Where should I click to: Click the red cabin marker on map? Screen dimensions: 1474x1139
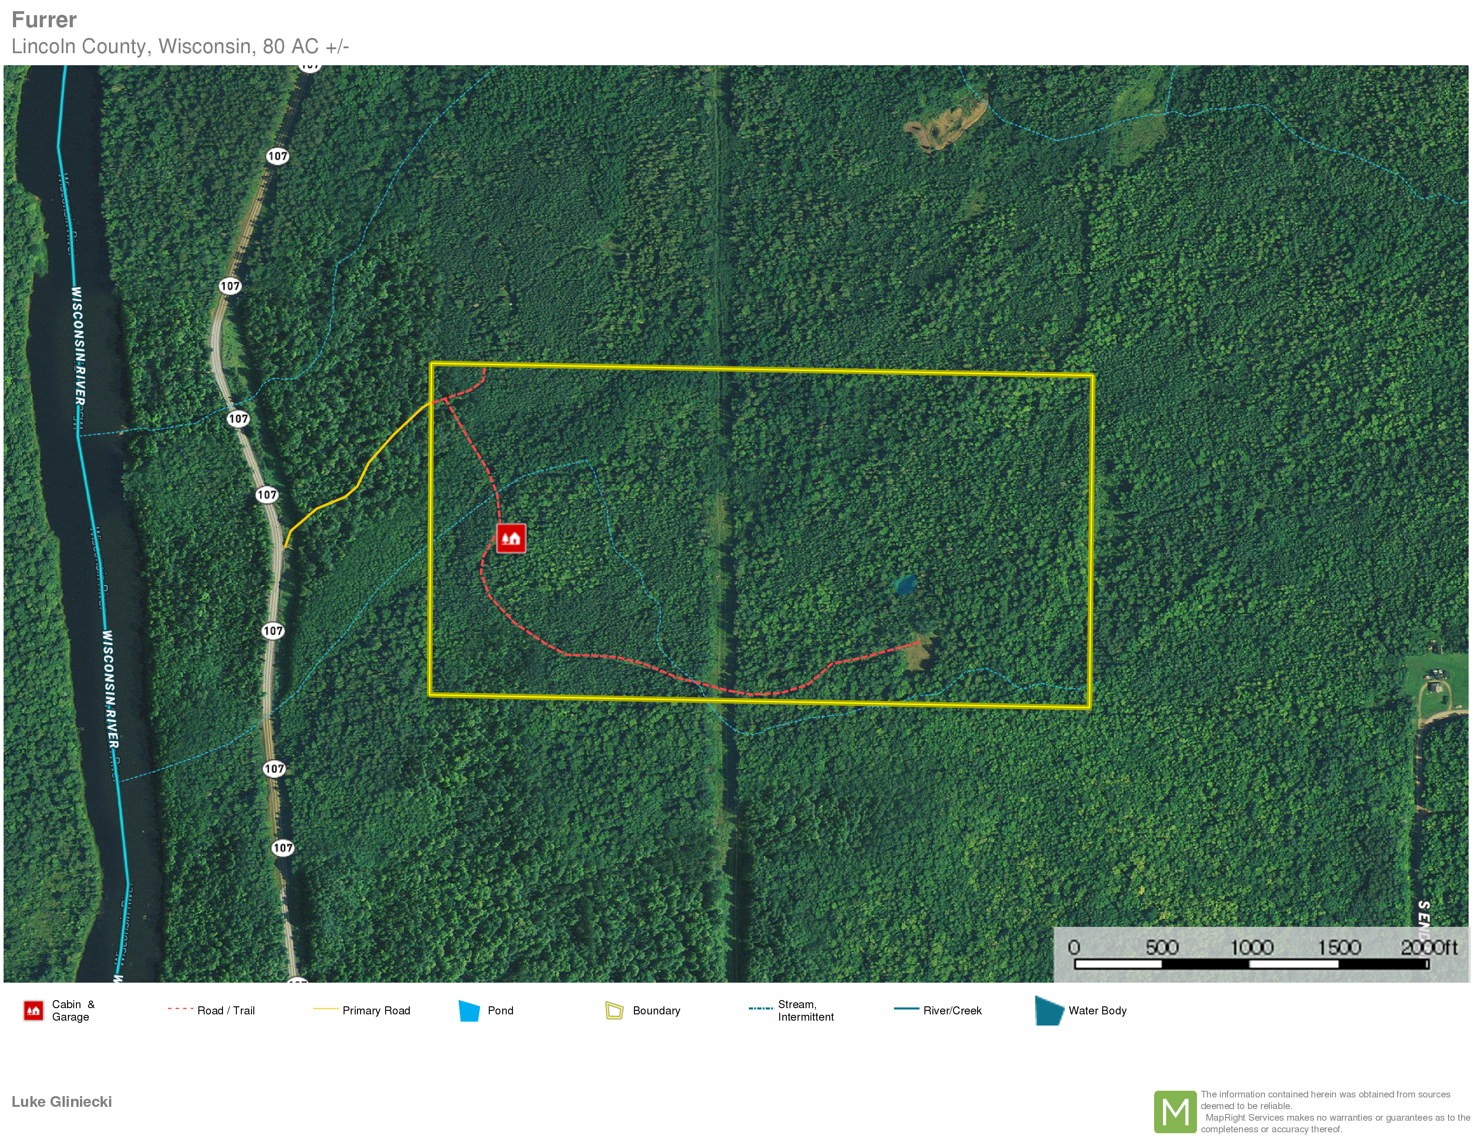point(511,539)
